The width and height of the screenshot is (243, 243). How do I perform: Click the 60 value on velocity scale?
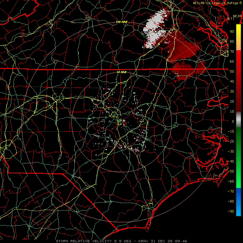pos(232,62)
